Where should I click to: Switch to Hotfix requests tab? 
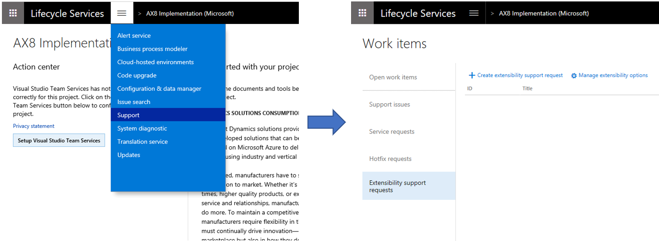pos(409,159)
